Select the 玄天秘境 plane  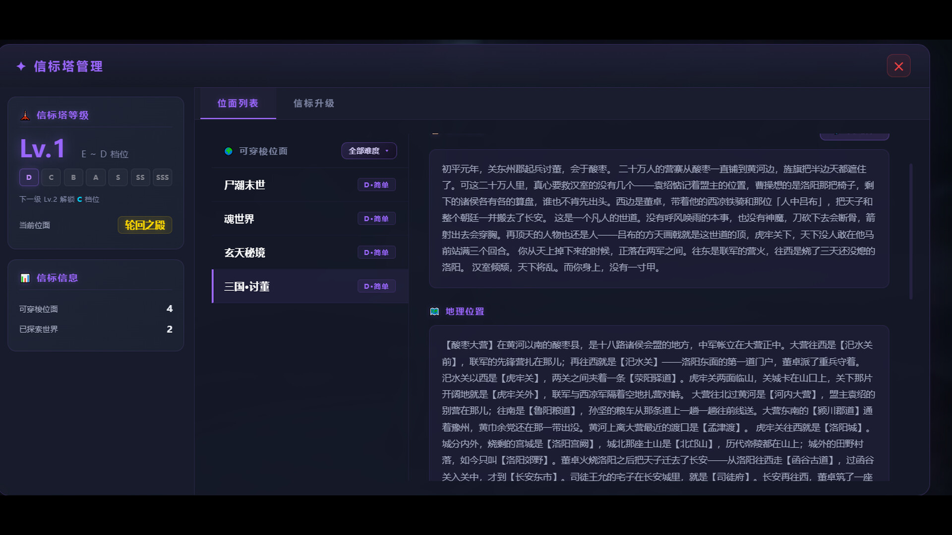[310, 253]
